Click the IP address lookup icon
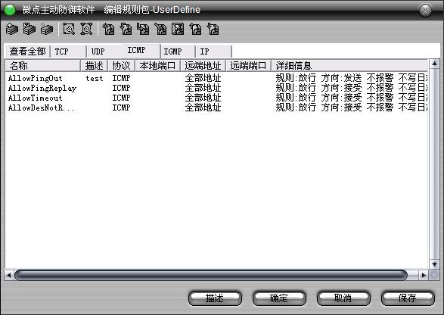Viewport: 444px width, 315px height. point(69,29)
